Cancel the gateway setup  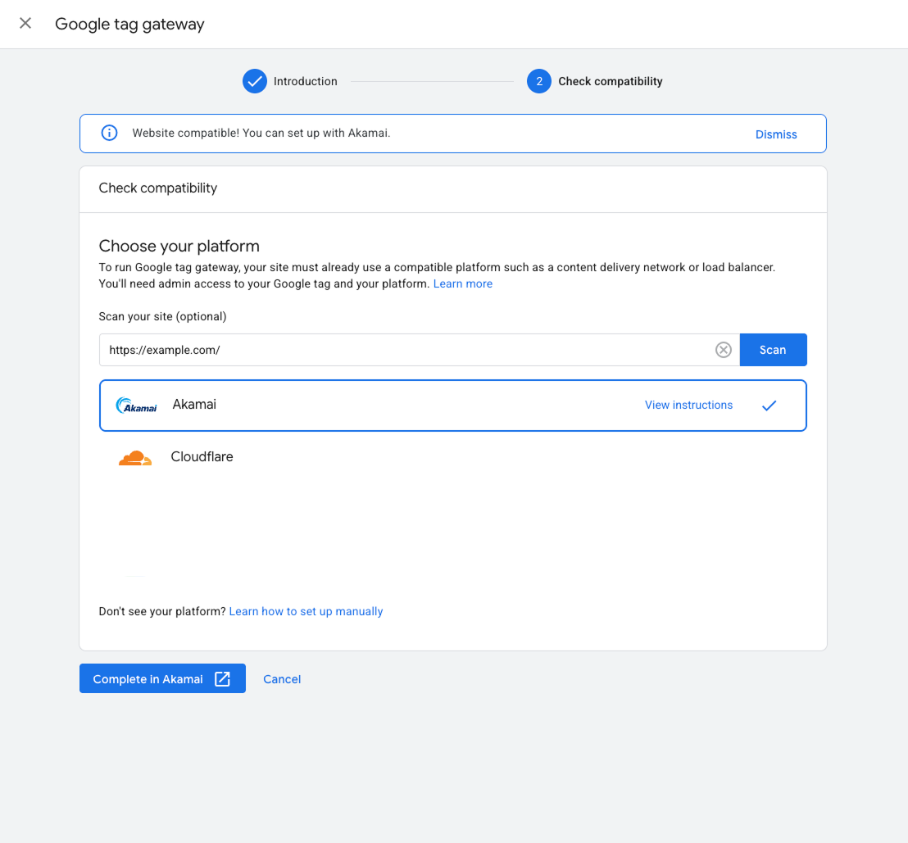[282, 679]
